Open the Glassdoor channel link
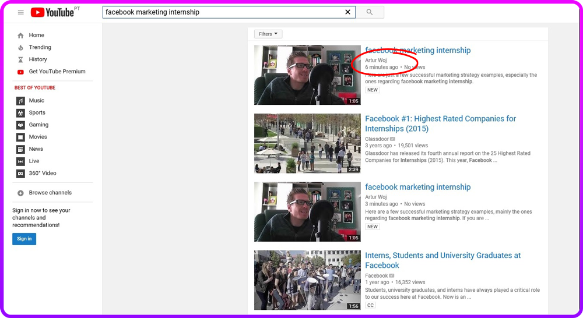Viewport: 583px width, 318px height. tap(377, 139)
